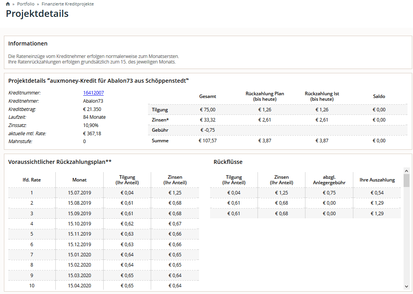Image resolution: width=413 pixels, height=294 pixels.
Task: Click the Kreditbetrag value € 21.350
Action: tap(92, 109)
